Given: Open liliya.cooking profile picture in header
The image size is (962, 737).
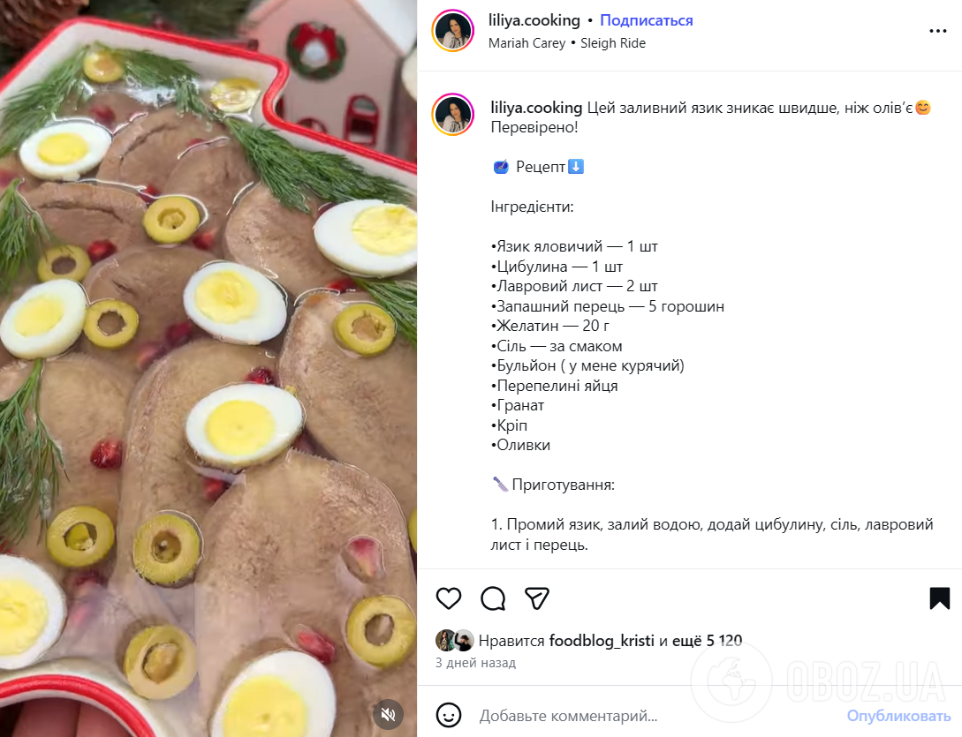Looking at the screenshot, I should (x=453, y=31).
